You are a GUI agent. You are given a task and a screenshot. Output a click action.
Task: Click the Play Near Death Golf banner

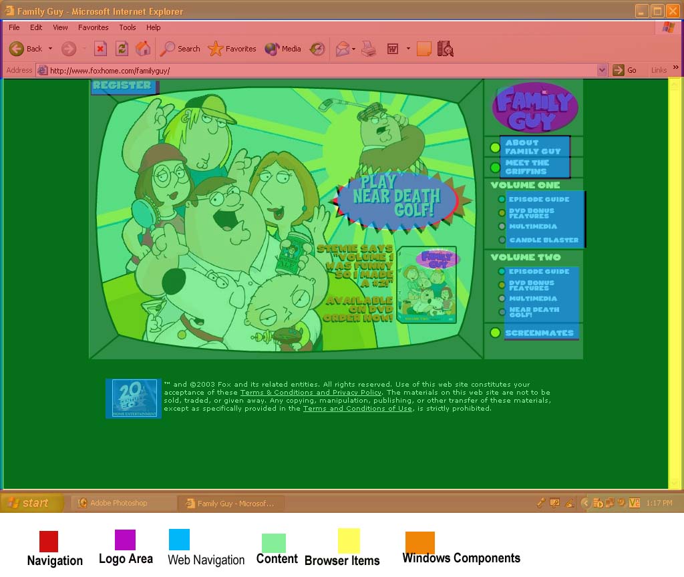[397, 198]
